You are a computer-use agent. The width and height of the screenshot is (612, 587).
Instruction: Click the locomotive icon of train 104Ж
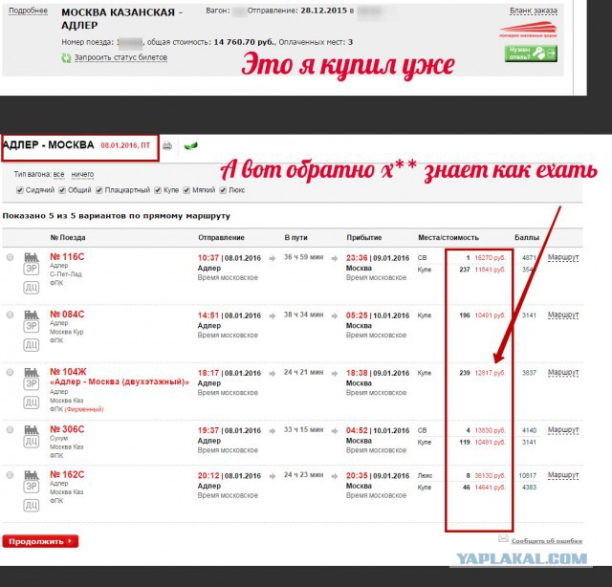click(x=31, y=370)
